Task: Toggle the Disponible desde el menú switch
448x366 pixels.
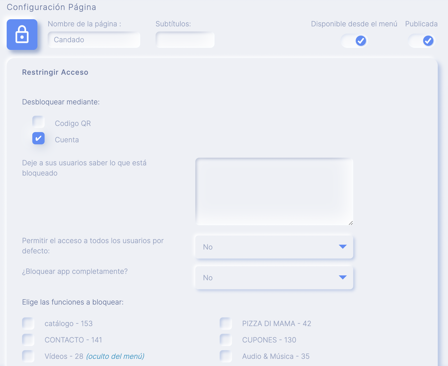Action: (x=354, y=41)
